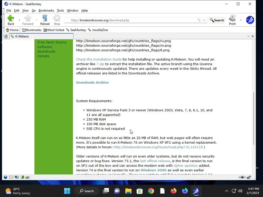
Task: Open Task View on the taskbar
Action: 106,191
